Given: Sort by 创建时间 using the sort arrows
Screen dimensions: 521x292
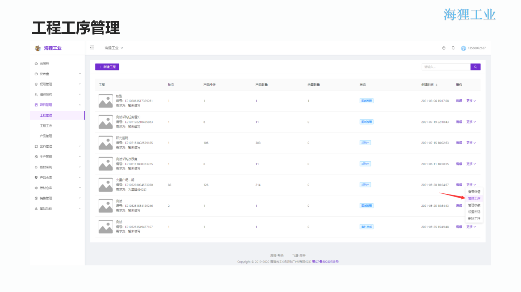Looking at the screenshot, I should tap(436, 85).
